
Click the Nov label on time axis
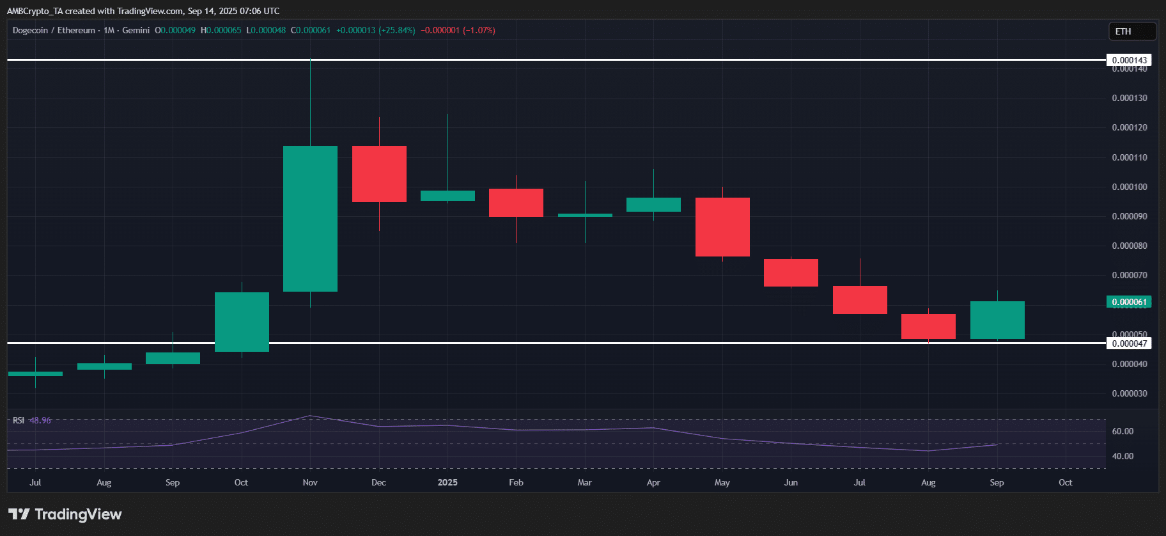point(310,482)
